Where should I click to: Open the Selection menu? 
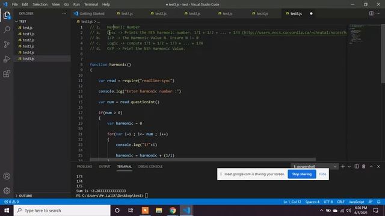(x=40, y=4)
